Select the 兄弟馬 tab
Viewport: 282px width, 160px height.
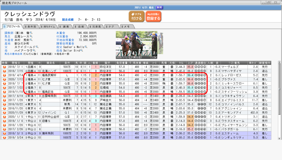click(96, 26)
